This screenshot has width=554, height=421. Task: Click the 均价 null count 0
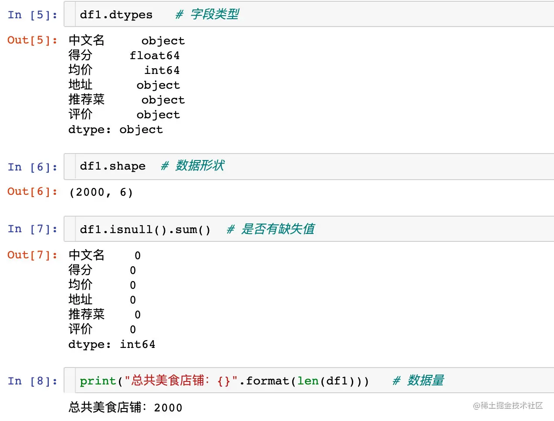tap(133, 285)
